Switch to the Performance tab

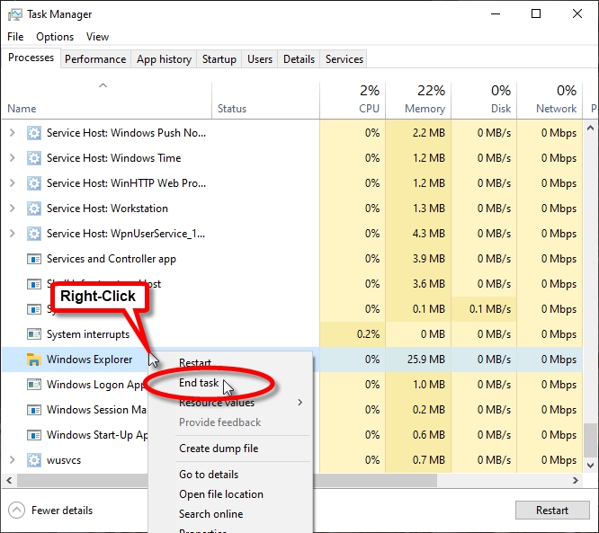point(95,59)
